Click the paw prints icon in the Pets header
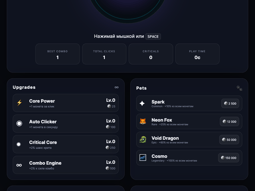The image size is (255, 191). pyautogui.click(x=239, y=88)
